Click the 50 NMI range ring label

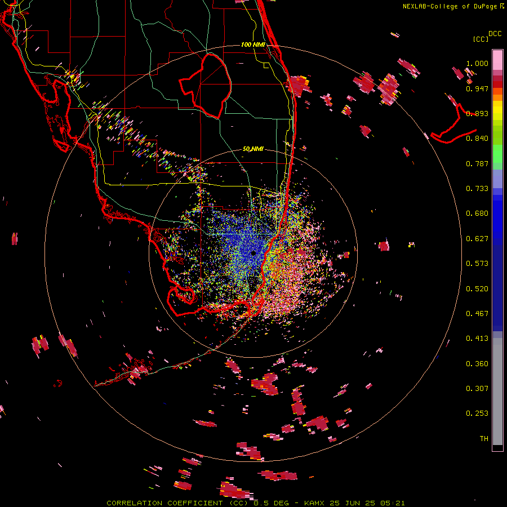pos(253,149)
